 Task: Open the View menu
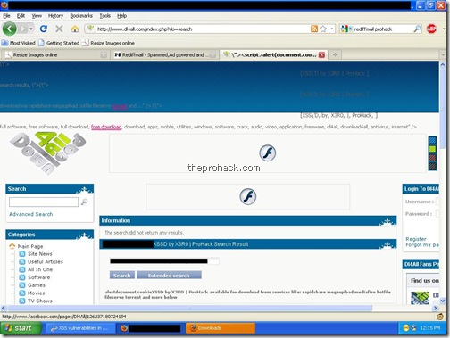[37, 16]
